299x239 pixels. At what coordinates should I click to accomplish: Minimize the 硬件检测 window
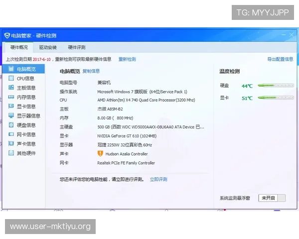point(284,35)
